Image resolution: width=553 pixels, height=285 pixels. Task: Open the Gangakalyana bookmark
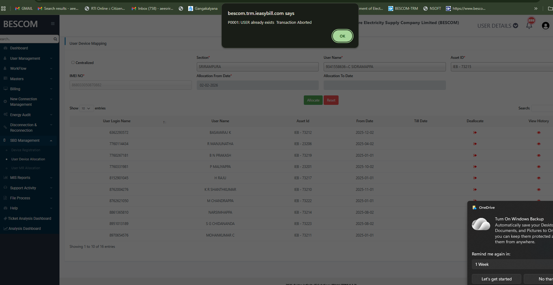(x=203, y=9)
